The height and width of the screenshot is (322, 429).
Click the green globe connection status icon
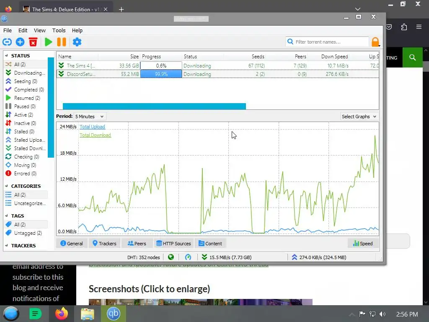(171, 257)
